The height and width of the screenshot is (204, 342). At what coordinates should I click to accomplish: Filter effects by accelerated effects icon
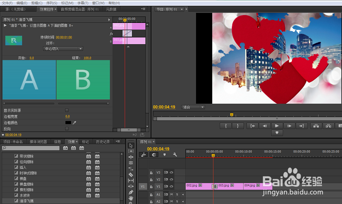65,148
